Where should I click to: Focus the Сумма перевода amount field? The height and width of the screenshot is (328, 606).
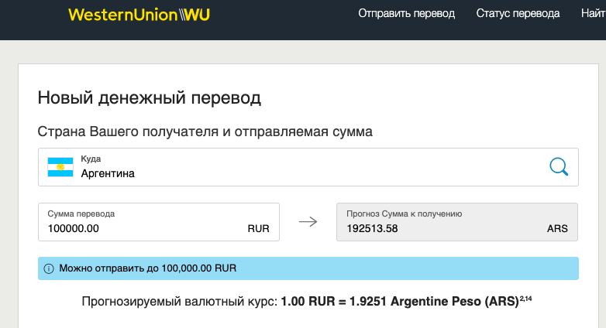pos(158,222)
